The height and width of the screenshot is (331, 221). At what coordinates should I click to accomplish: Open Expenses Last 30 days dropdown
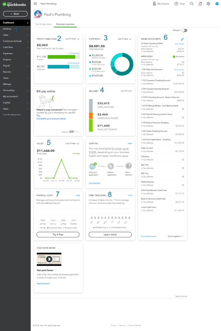(x=124, y=39)
